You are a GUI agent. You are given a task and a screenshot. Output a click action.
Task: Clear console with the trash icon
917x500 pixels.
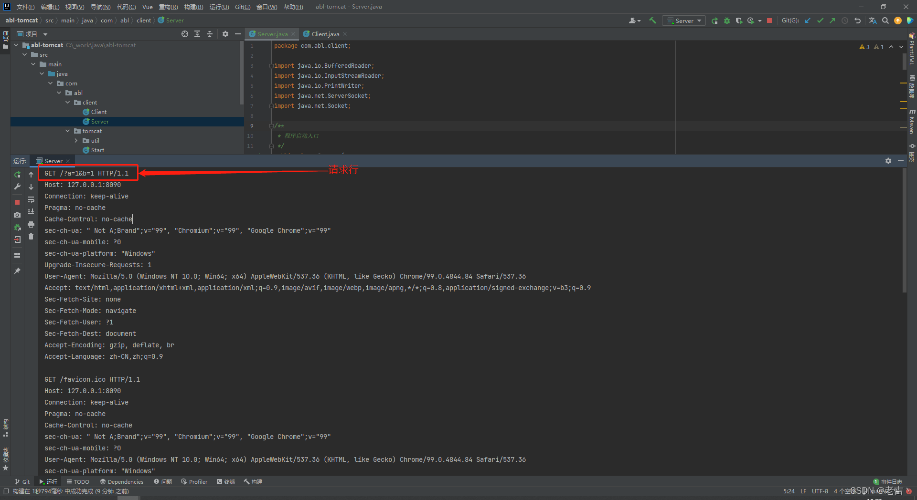click(x=31, y=237)
